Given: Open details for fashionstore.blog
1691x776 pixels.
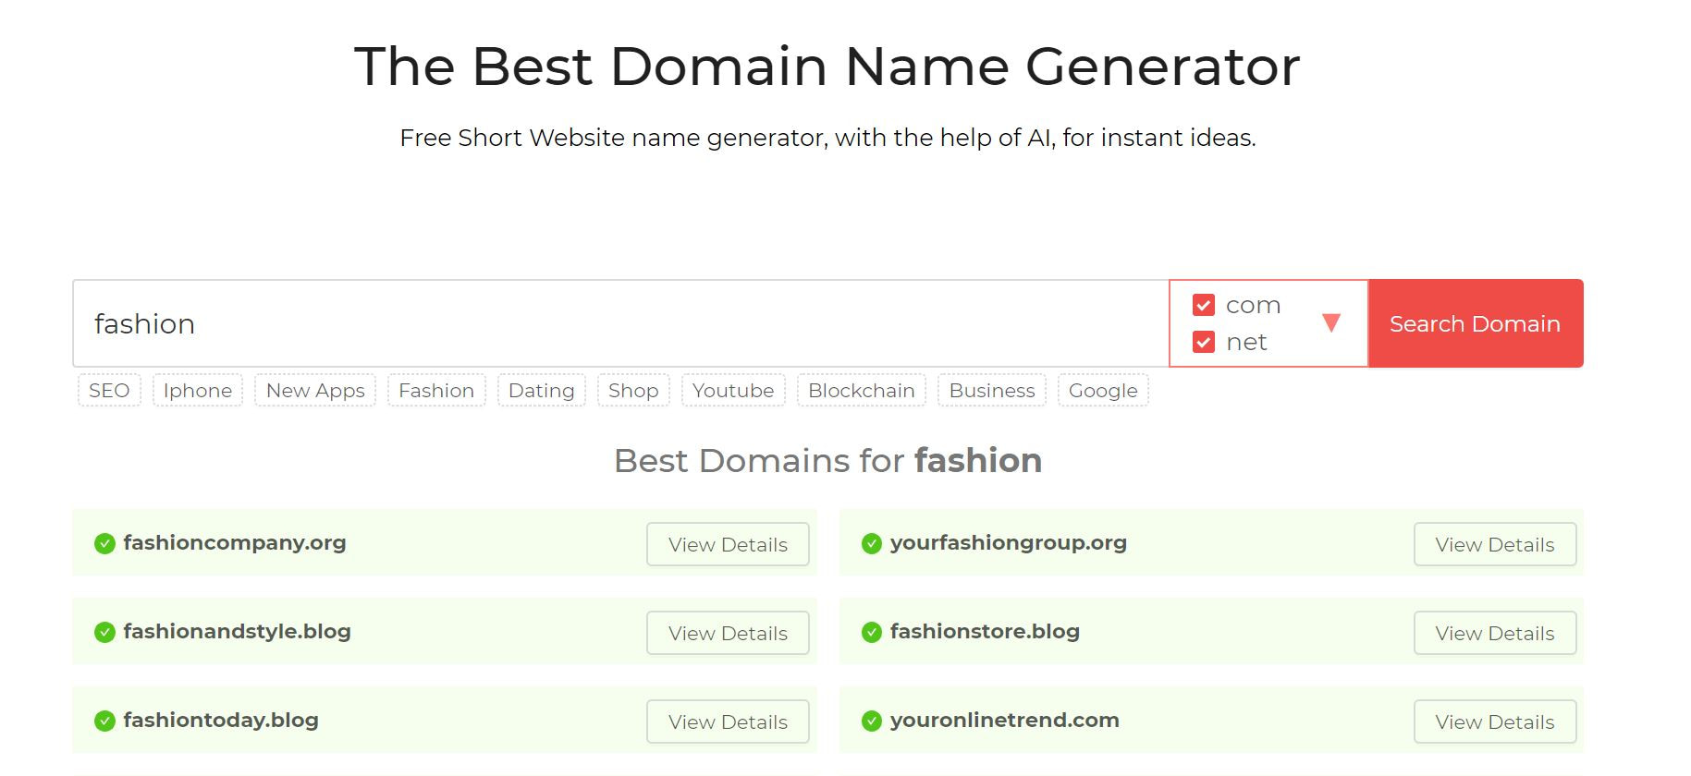Looking at the screenshot, I should pyautogui.click(x=1494, y=633).
